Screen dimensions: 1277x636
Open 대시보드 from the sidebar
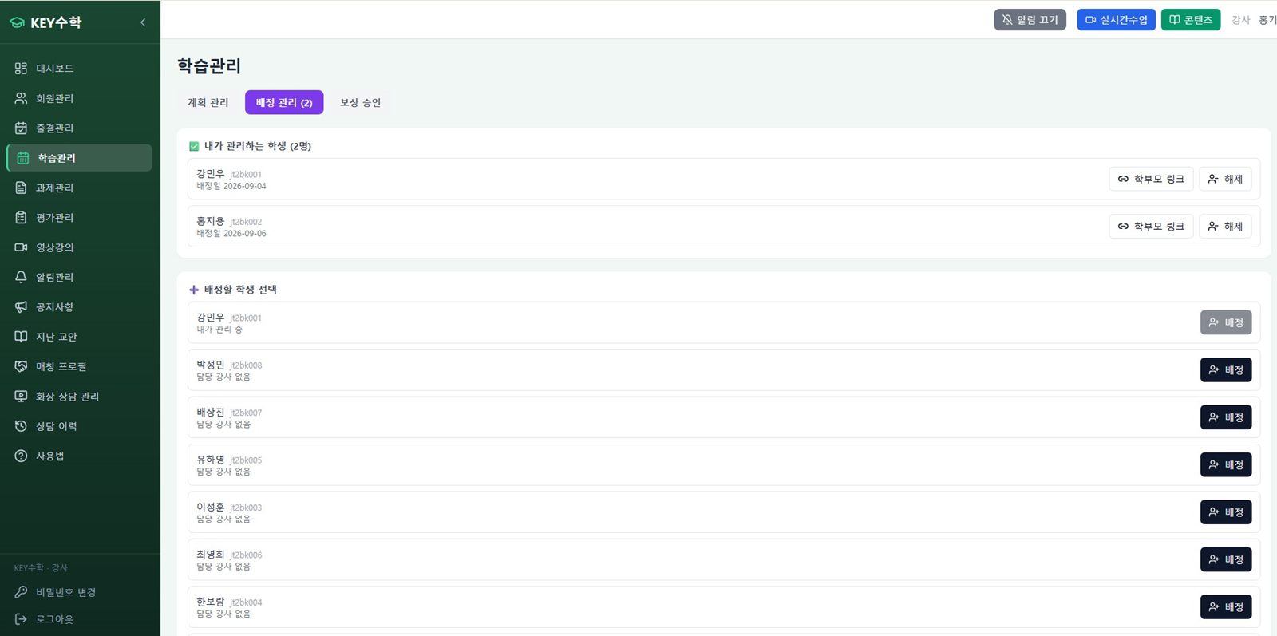click(x=79, y=69)
